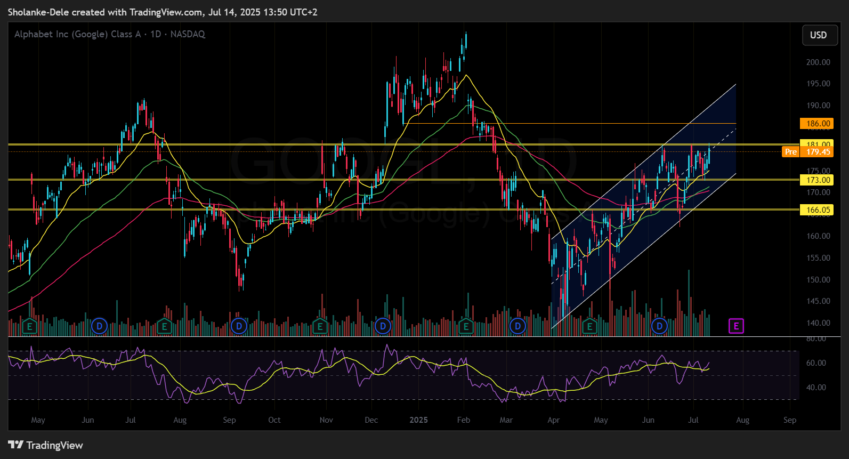Click the Dec label on time axis
Screen dimensions: 849x459
coord(371,420)
